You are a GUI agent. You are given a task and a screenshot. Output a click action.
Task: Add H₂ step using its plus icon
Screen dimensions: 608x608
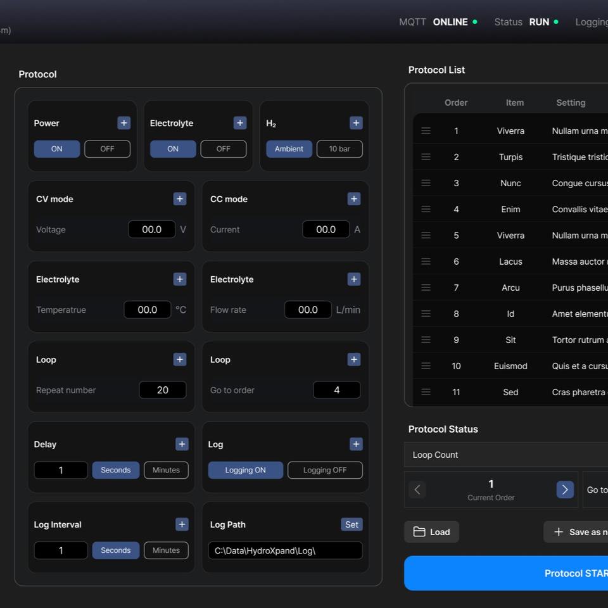click(356, 123)
